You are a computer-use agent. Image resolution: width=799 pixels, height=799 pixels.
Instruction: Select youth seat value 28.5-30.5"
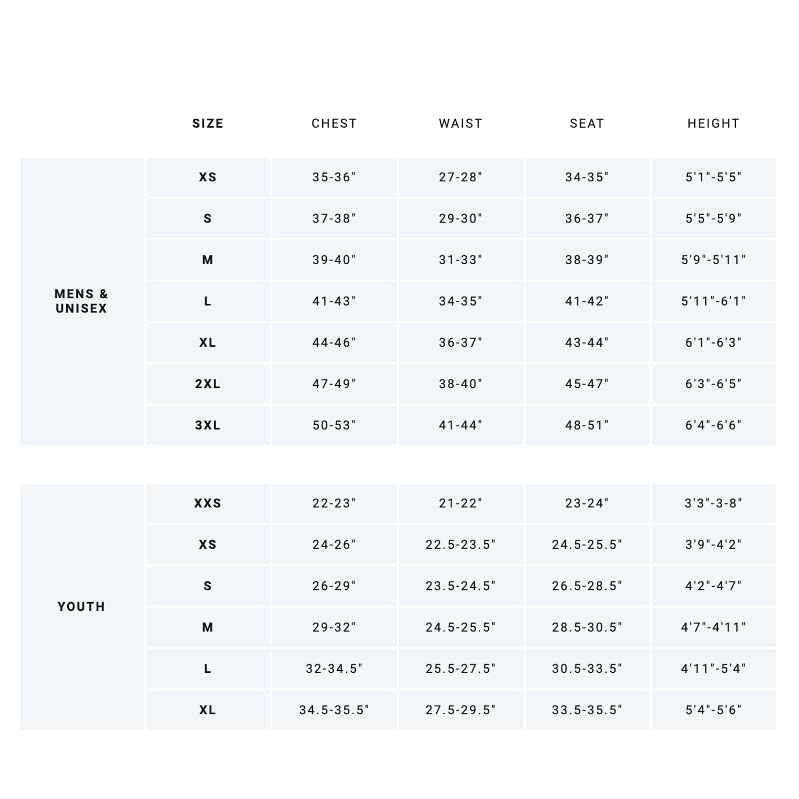587,627
